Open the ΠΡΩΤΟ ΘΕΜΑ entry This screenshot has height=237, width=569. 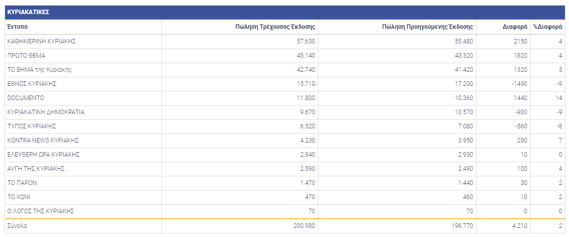(x=26, y=56)
